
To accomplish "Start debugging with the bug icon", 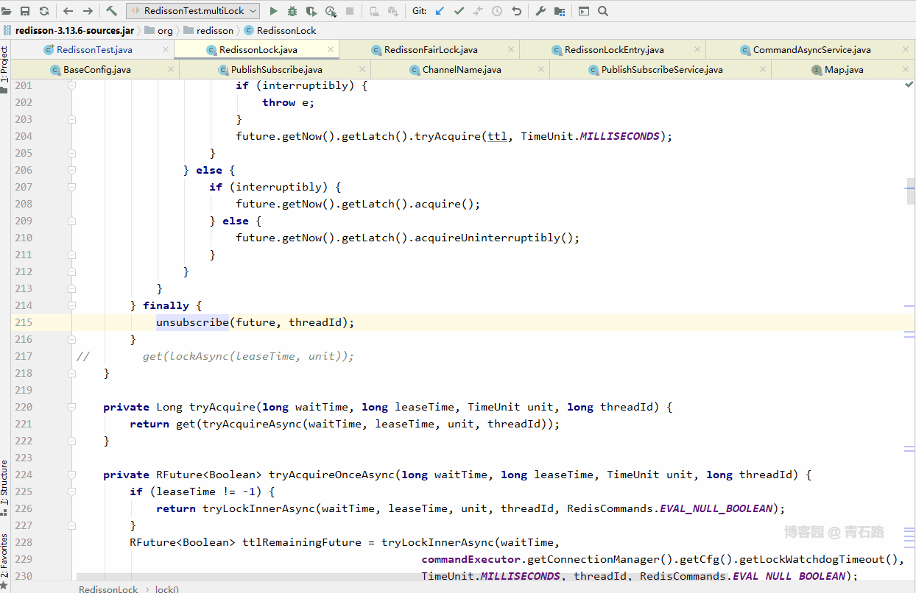I will 292,11.
